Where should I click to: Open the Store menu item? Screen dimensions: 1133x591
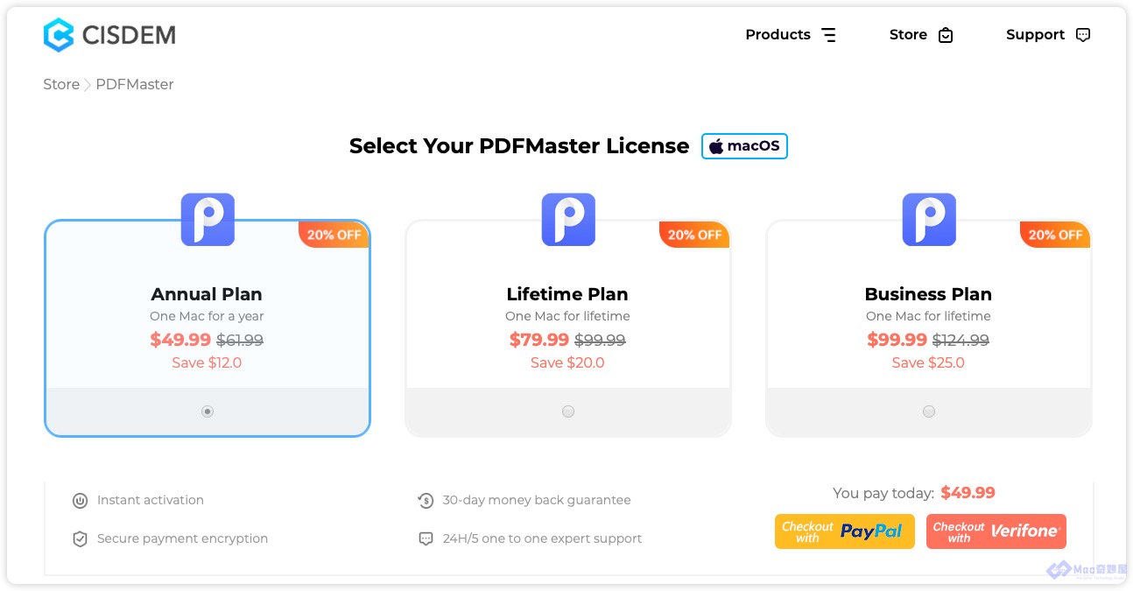908,35
